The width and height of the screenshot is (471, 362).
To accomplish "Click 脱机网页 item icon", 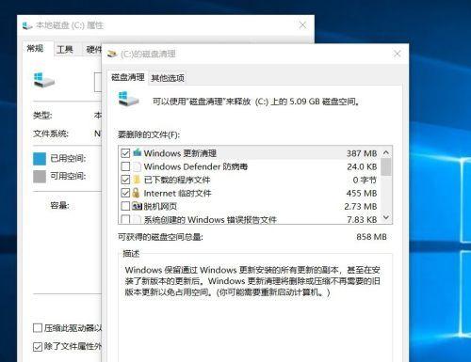I will (x=137, y=206).
